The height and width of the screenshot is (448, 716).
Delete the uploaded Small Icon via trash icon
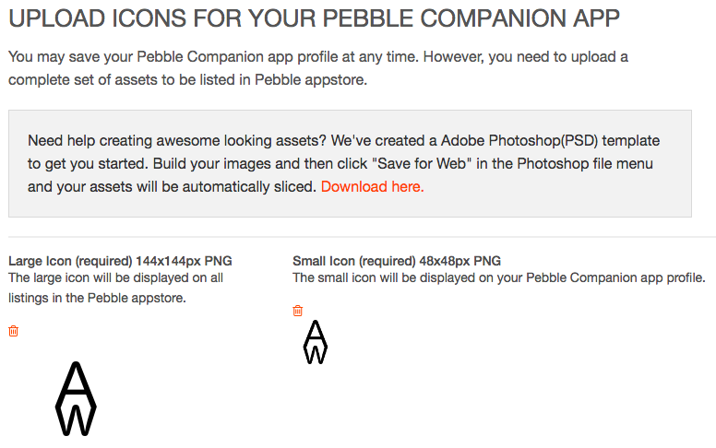click(x=298, y=311)
